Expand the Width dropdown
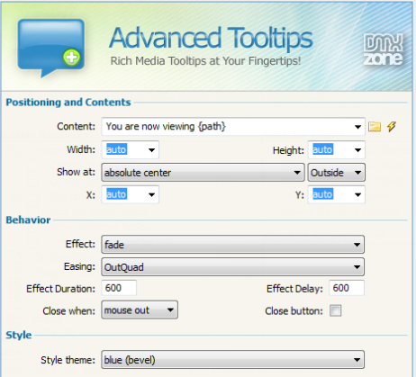This screenshot has width=416, height=377. tap(151, 149)
